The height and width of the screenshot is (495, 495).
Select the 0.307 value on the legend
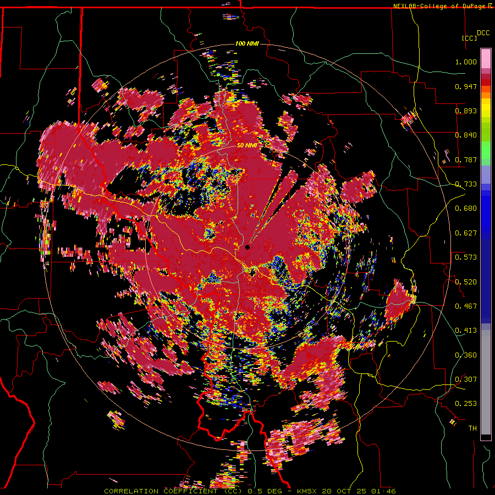[466, 380]
